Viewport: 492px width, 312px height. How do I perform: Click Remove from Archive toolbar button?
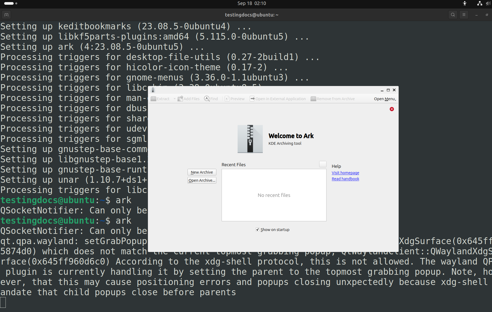333,99
